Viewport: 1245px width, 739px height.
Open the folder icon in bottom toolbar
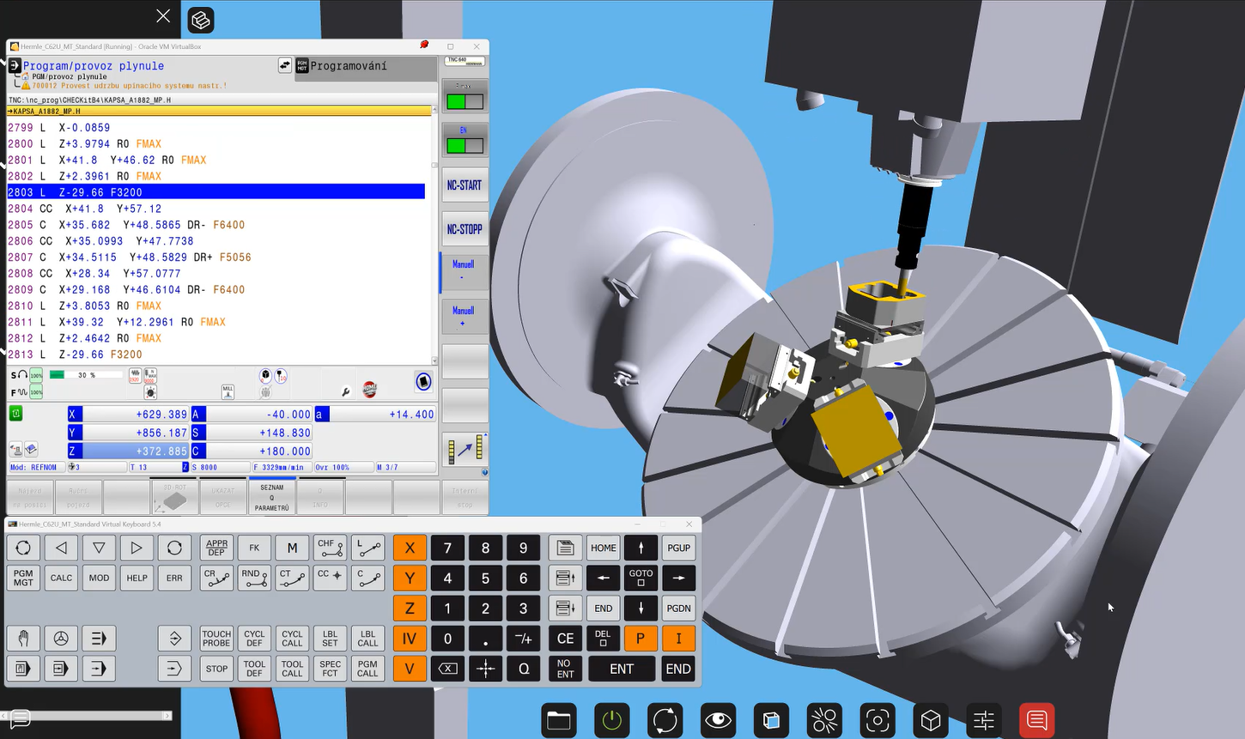pyautogui.click(x=559, y=720)
